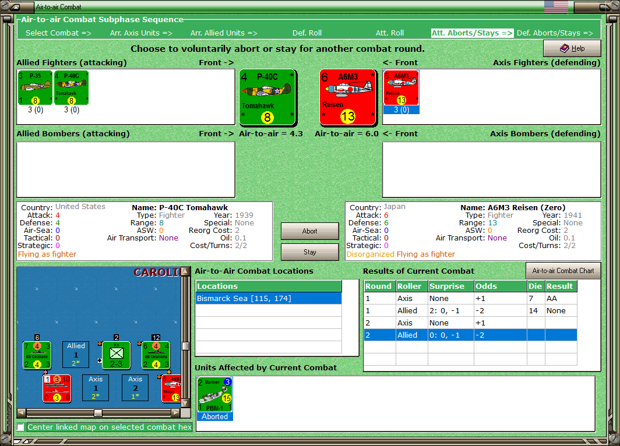Click the Roller column header
Screen dimensions: 620x446
(411, 286)
